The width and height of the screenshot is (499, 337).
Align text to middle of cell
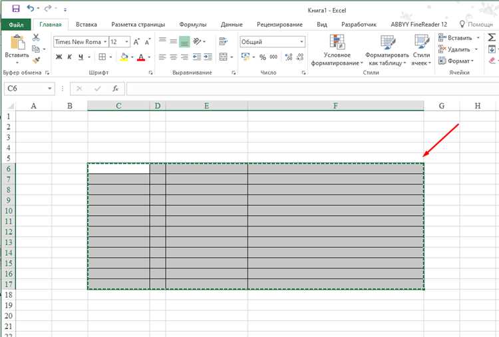click(x=174, y=41)
